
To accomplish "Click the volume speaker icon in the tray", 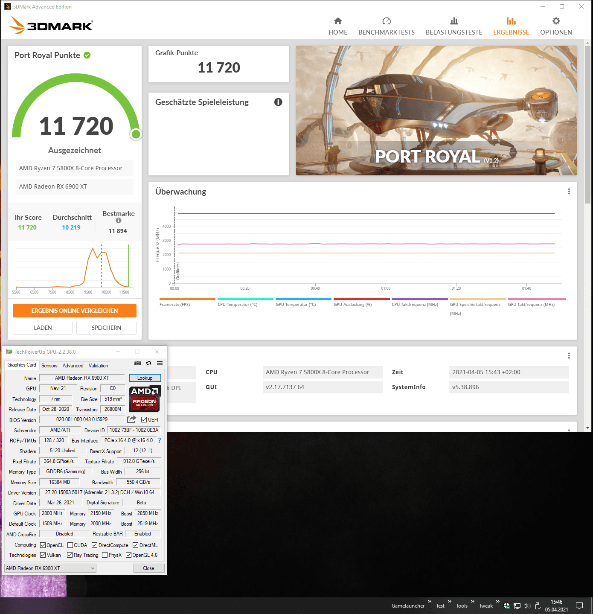I will [x=527, y=606].
